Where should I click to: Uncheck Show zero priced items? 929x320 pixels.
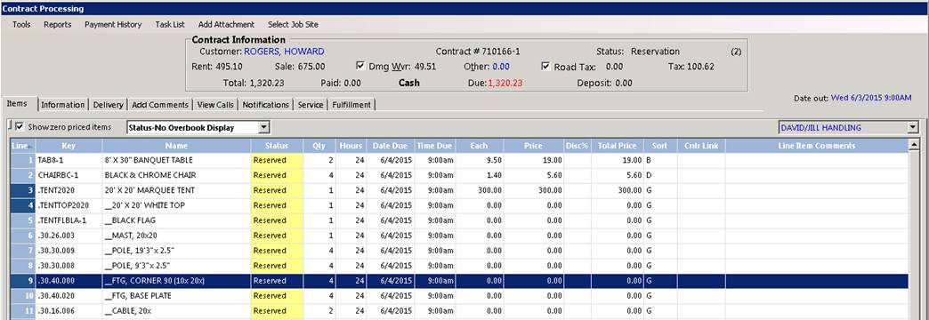20,127
